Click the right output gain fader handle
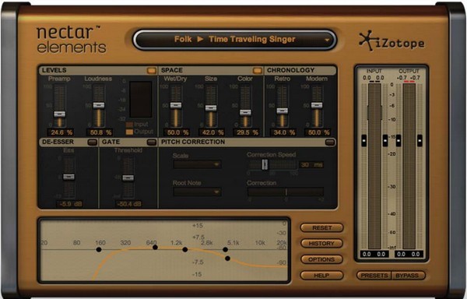The width and height of the screenshot is (467, 299). click(420, 141)
